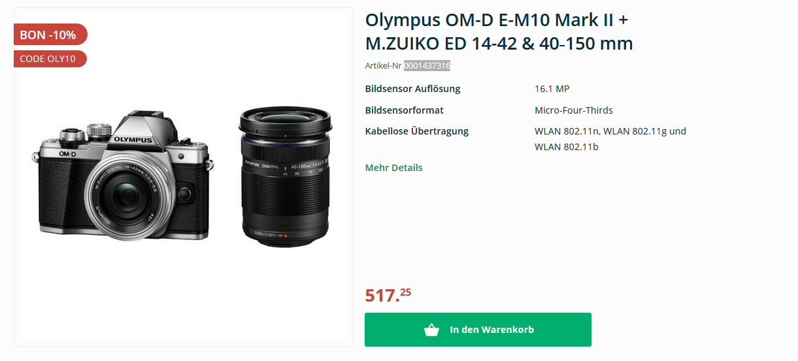The width and height of the screenshot is (798, 361).
Task: Select the CODE OLY10 promo badge
Action: [x=48, y=59]
